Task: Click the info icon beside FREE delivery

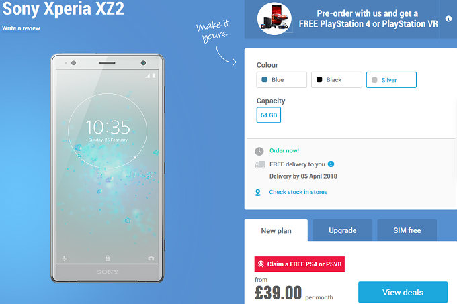Action: (x=331, y=164)
